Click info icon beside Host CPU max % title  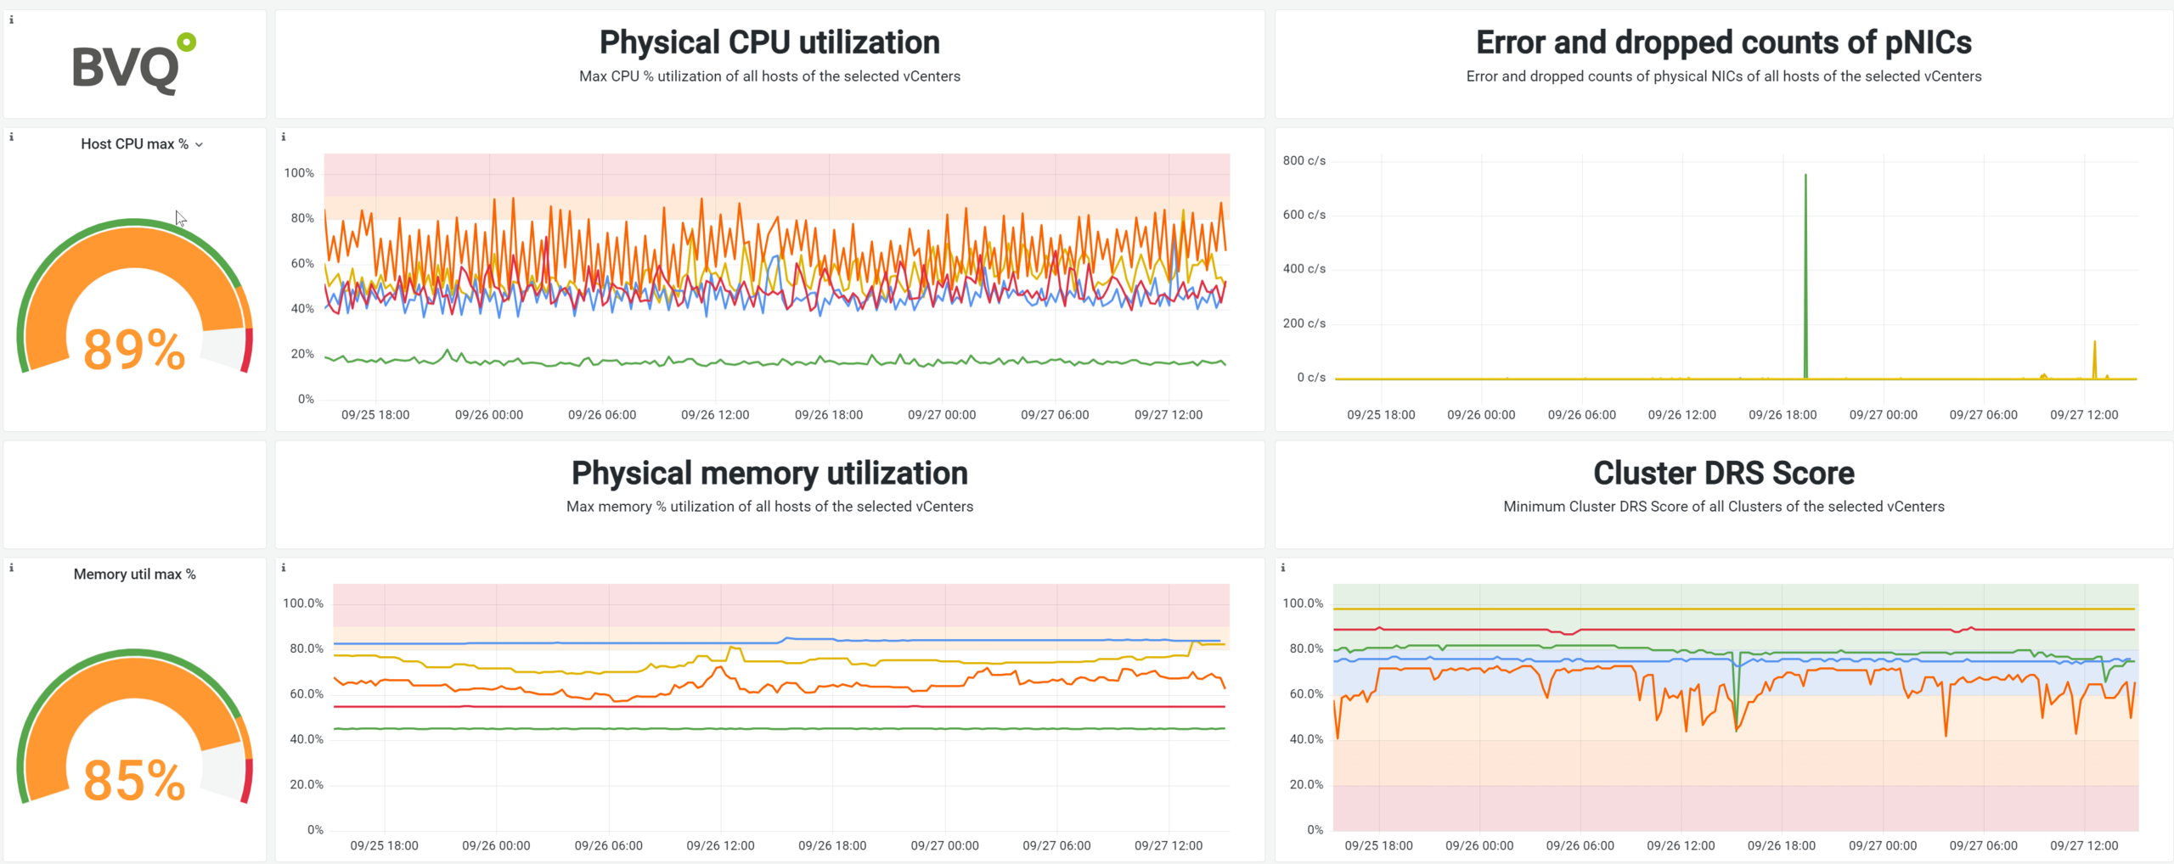point(11,137)
